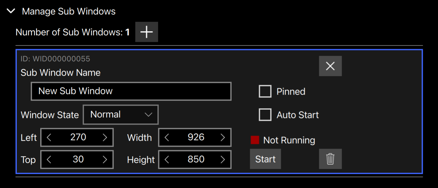
Task: Click the red Not Running status indicator
Action: click(255, 140)
